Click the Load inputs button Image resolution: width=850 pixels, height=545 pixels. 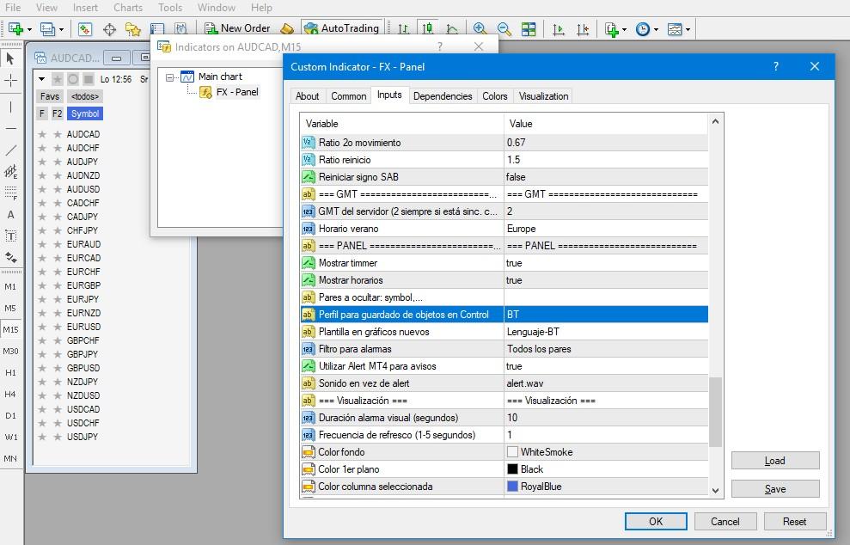tap(775, 461)
